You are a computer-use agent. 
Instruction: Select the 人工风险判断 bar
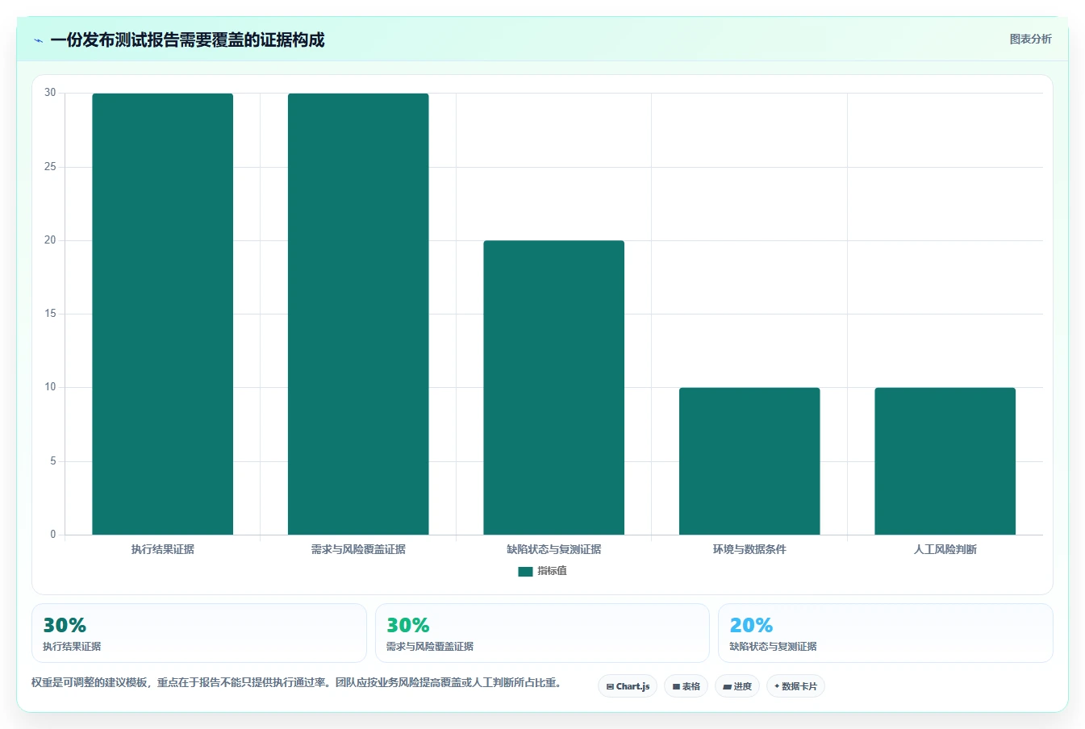pyautogui.click(x=945, y=461)
